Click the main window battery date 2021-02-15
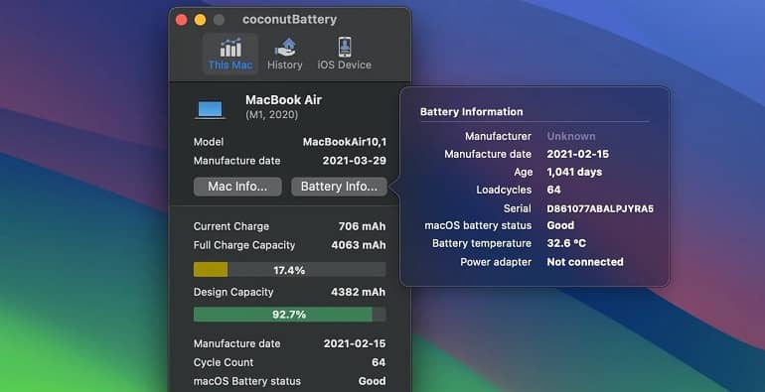765x392 pixels. 355,343
